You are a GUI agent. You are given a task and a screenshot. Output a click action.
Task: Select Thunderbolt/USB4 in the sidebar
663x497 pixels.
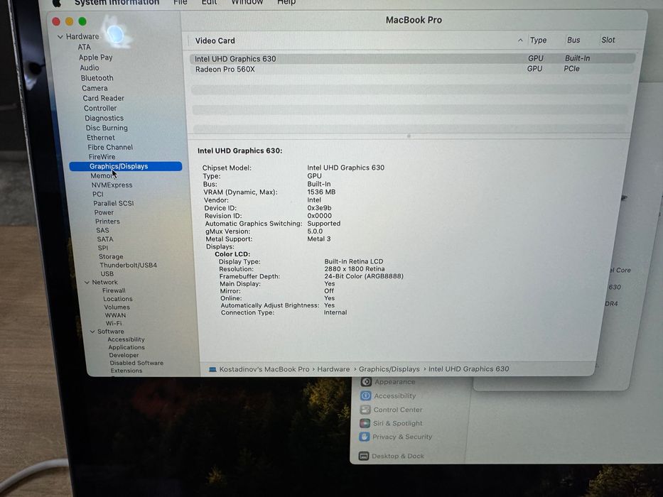tap(128, 266)
